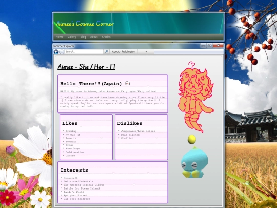Screen dimensions: 277x208
Task: Click the greyed-out forward arrow button
Action: tap(62, 52)
